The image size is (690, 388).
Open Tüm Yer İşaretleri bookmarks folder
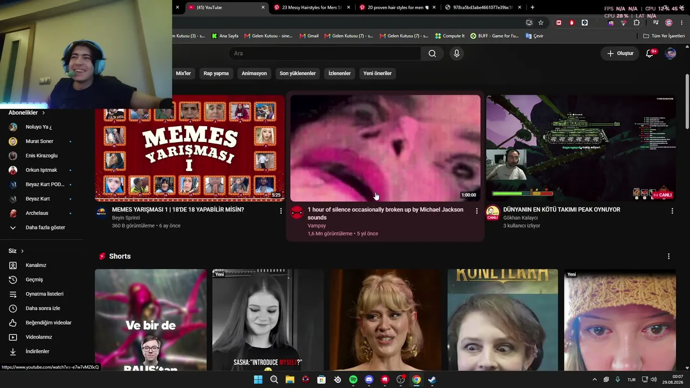pos(664,36)
